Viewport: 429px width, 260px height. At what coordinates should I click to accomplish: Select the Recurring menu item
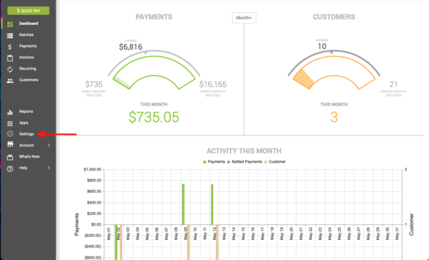(28, 69)
